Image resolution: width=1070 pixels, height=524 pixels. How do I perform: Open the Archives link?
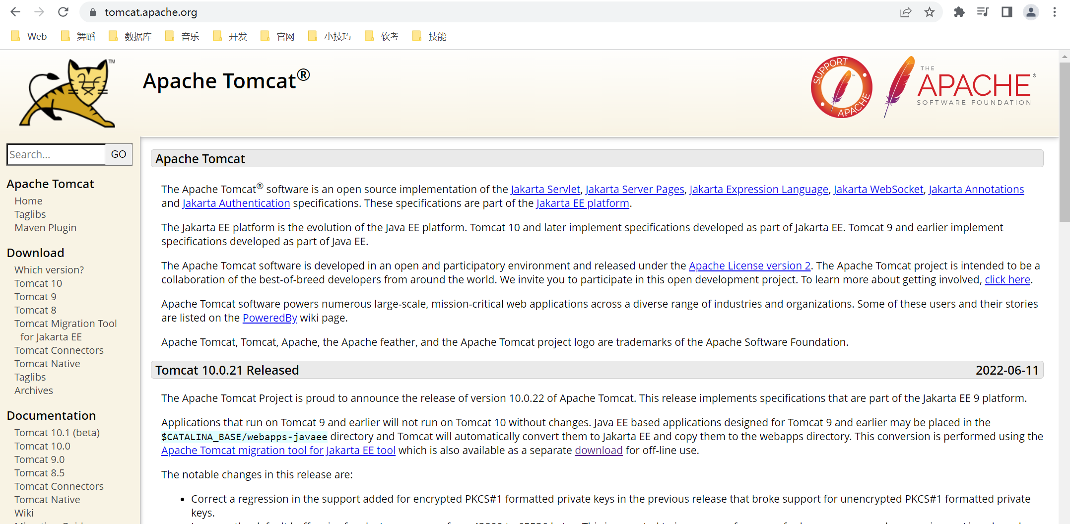(x=34, y=391)
